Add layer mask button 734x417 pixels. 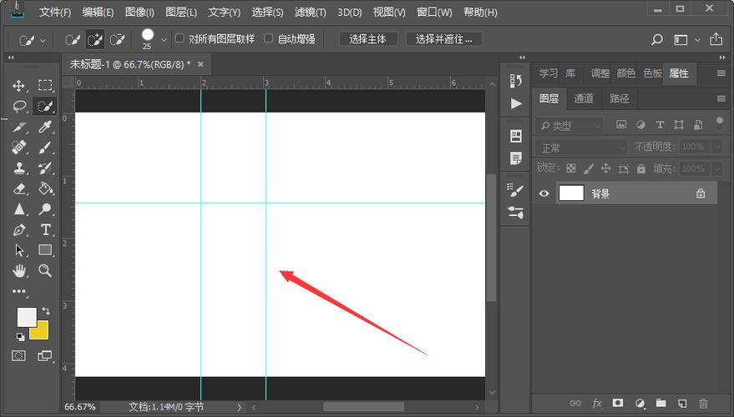(x=618, y=403)
